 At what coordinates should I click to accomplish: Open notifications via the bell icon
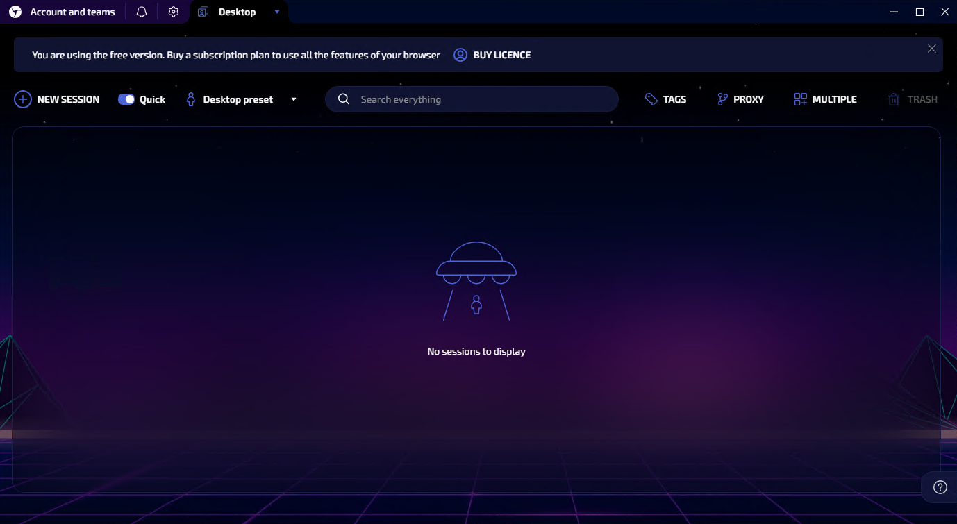click(x=142, y=12)
